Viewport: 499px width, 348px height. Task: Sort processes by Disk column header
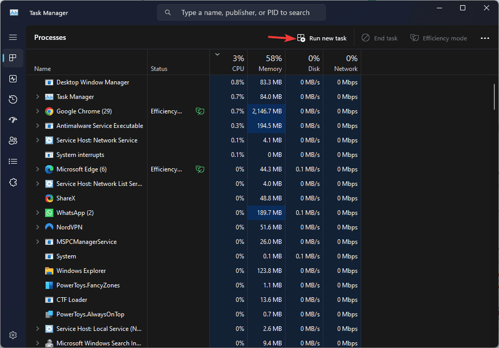tap(304, 62)
